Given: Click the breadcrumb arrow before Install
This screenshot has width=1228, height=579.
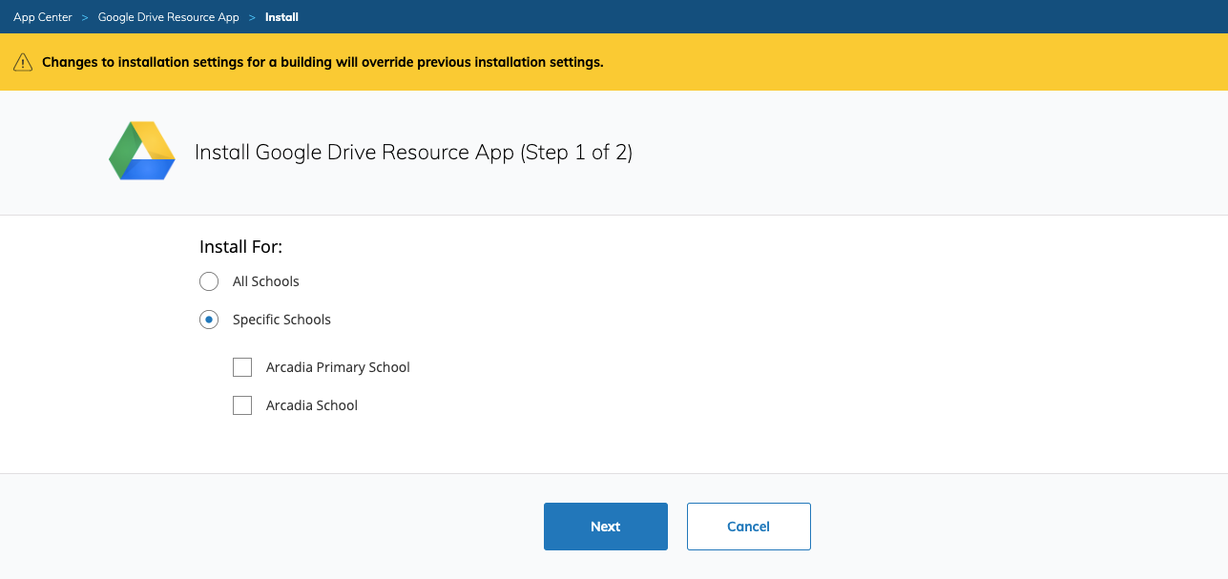Looking at the screenshot, I should (x=252, y=17).
